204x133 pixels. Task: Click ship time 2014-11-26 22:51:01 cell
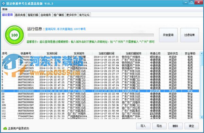52,77
